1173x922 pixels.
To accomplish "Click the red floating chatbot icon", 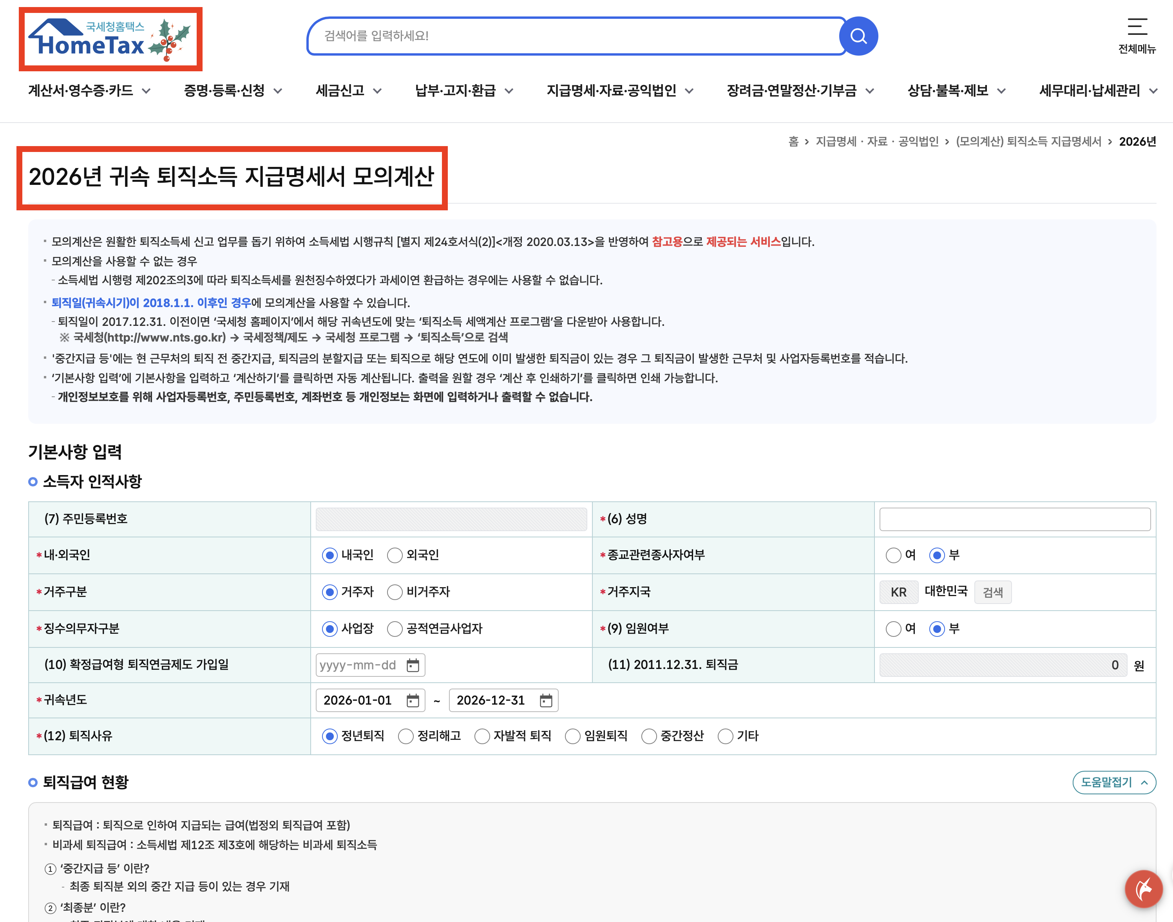I will pyautogui.click(x=1143, y=889).
